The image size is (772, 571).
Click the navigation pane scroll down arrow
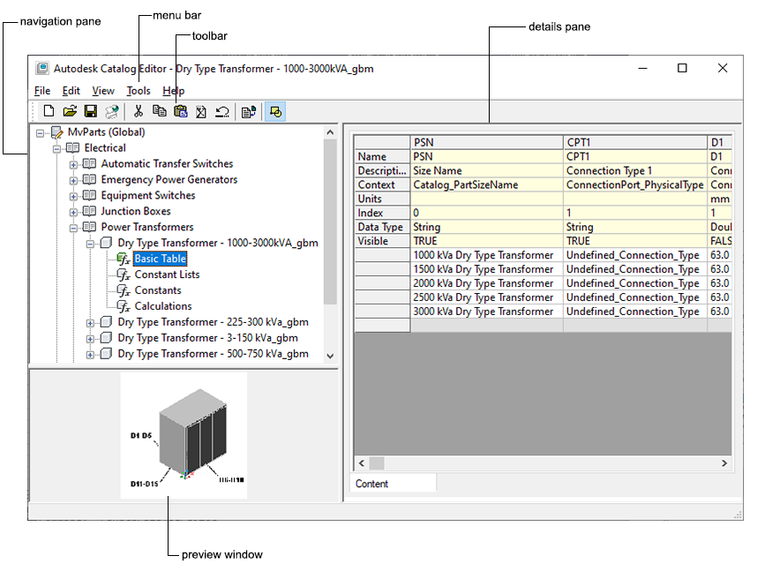pyautogui.click(x=330, y=356)
